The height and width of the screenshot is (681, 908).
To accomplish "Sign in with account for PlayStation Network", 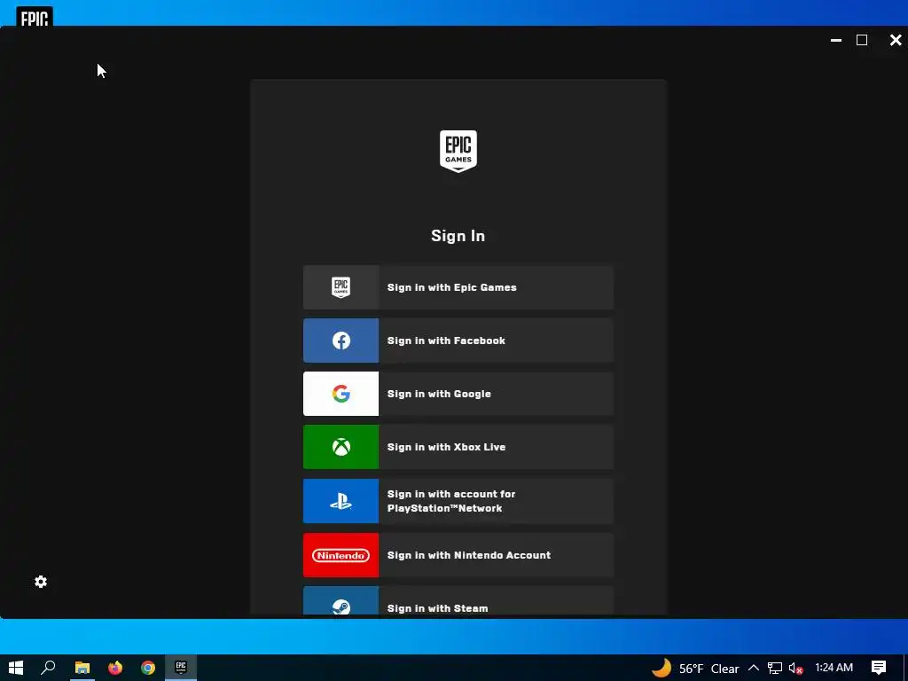I will click(x=458, y=501).
